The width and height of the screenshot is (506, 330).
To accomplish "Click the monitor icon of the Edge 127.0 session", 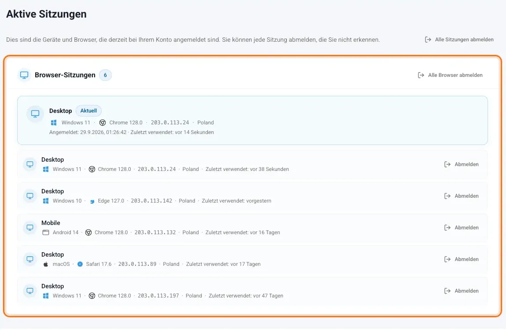I will point(29,196).
